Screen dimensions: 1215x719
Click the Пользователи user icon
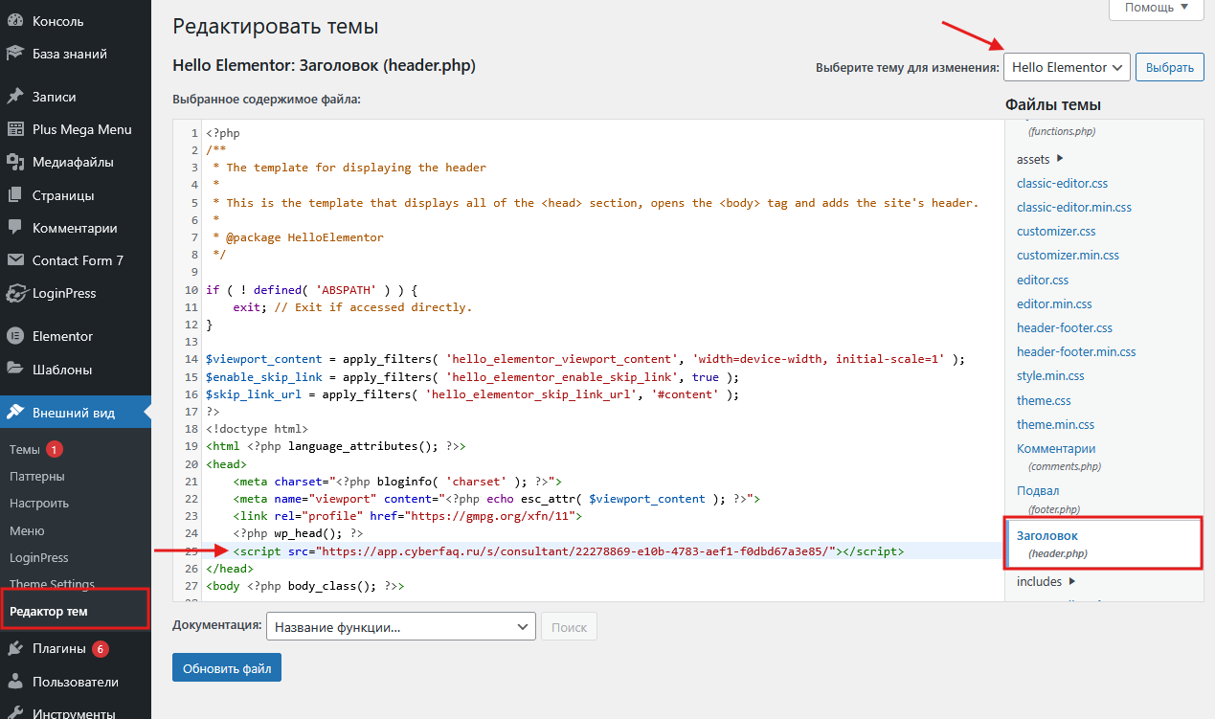point(14,682)
